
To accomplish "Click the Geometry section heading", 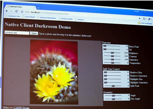I will coord(108,92).
